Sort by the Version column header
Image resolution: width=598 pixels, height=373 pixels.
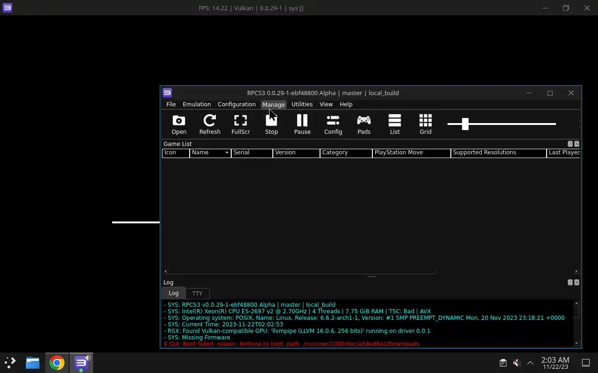[296, 152]
